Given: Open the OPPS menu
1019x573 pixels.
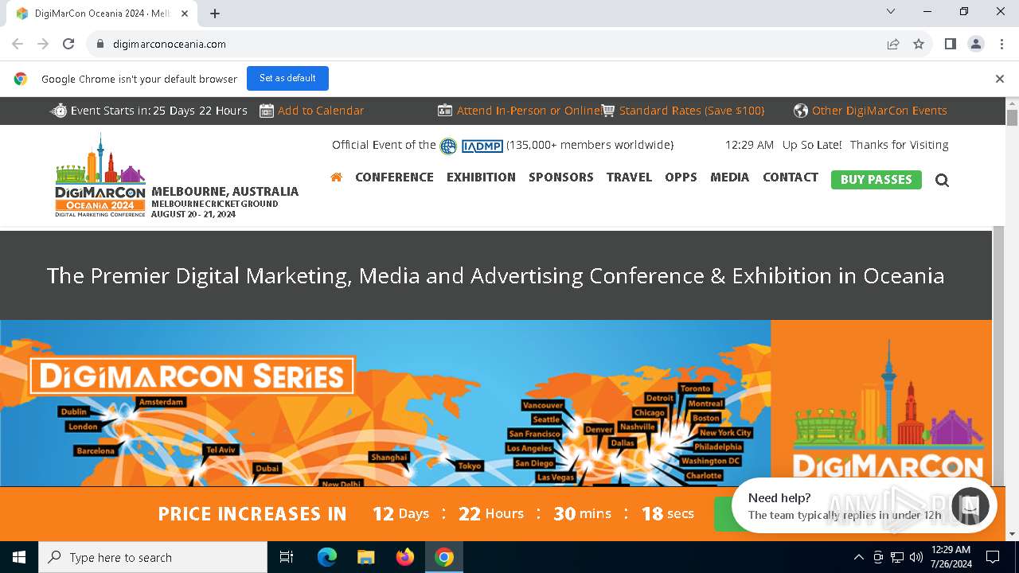Looking at the screenshot, I should point(681,177).
